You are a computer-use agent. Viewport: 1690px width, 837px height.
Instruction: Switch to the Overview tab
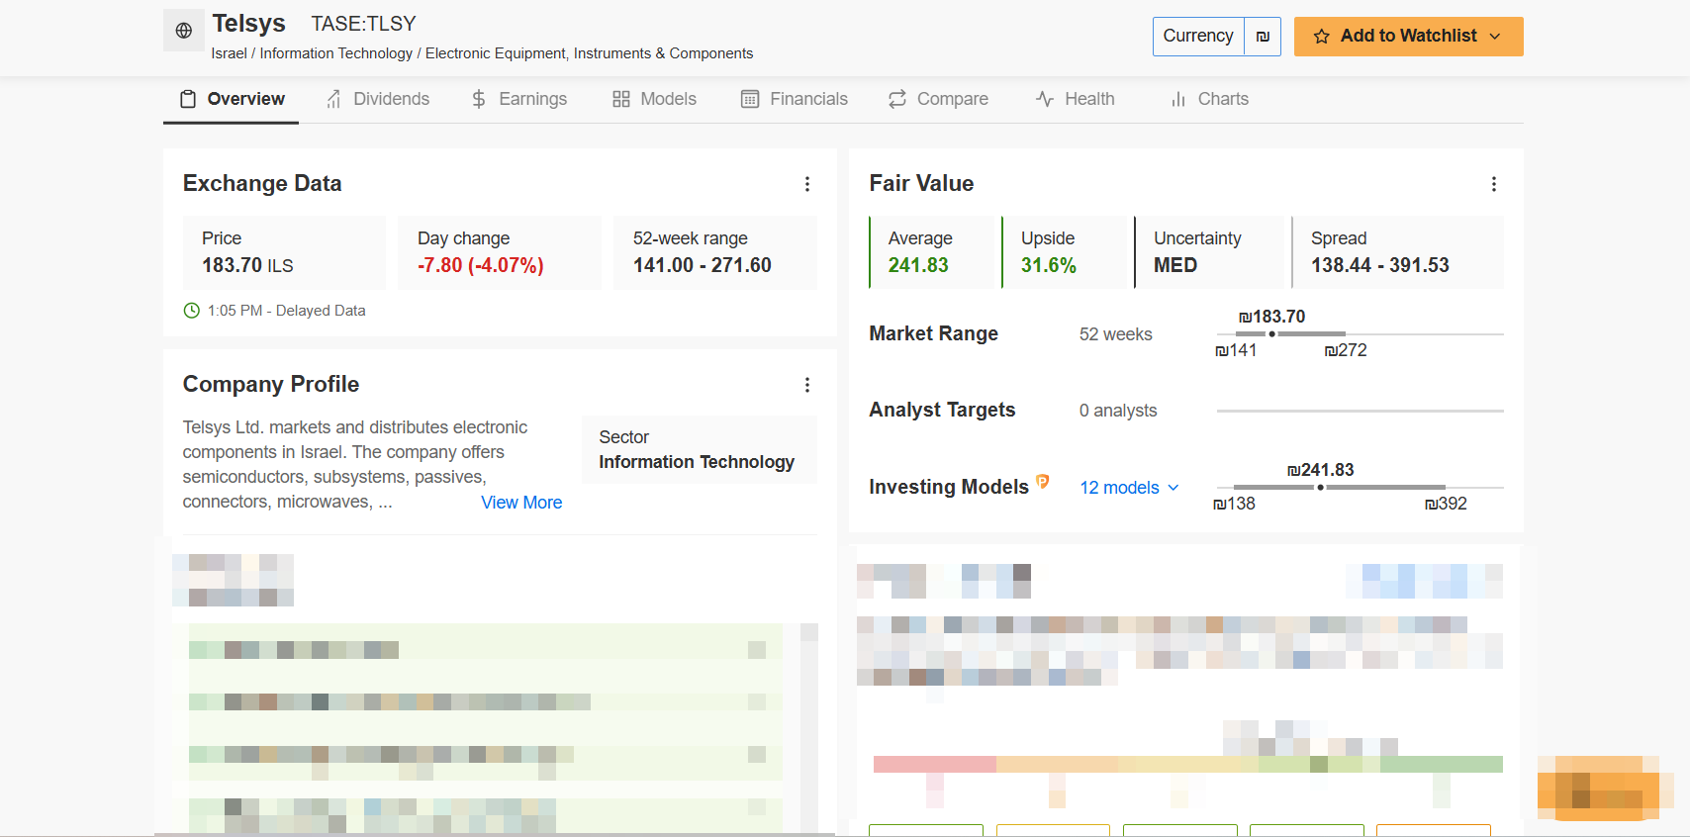pyautogui.click(x=232, y=99)
